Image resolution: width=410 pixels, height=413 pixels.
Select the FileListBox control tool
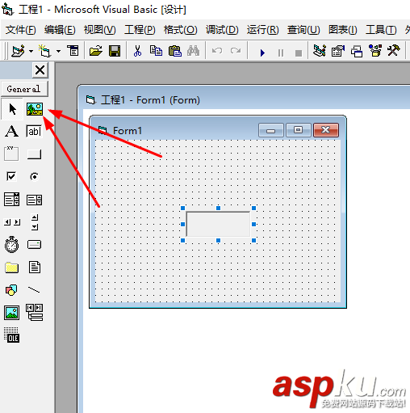(x=35, y=268)
